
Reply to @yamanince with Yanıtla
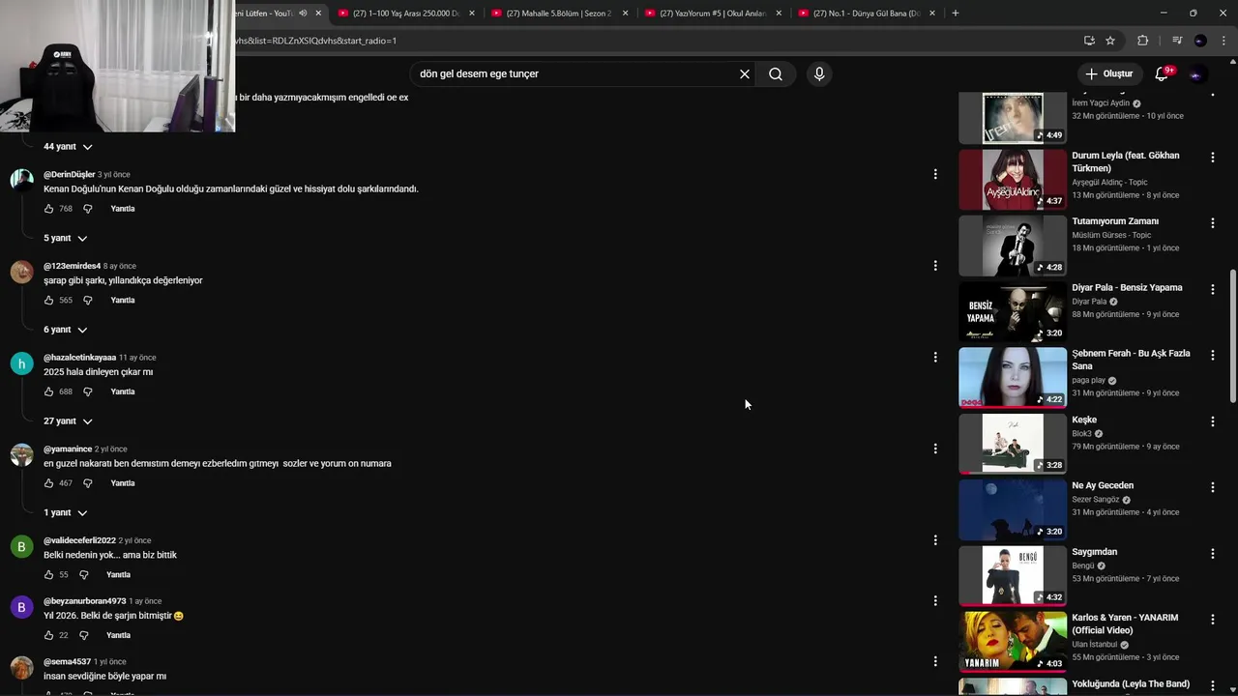[123, 483]
